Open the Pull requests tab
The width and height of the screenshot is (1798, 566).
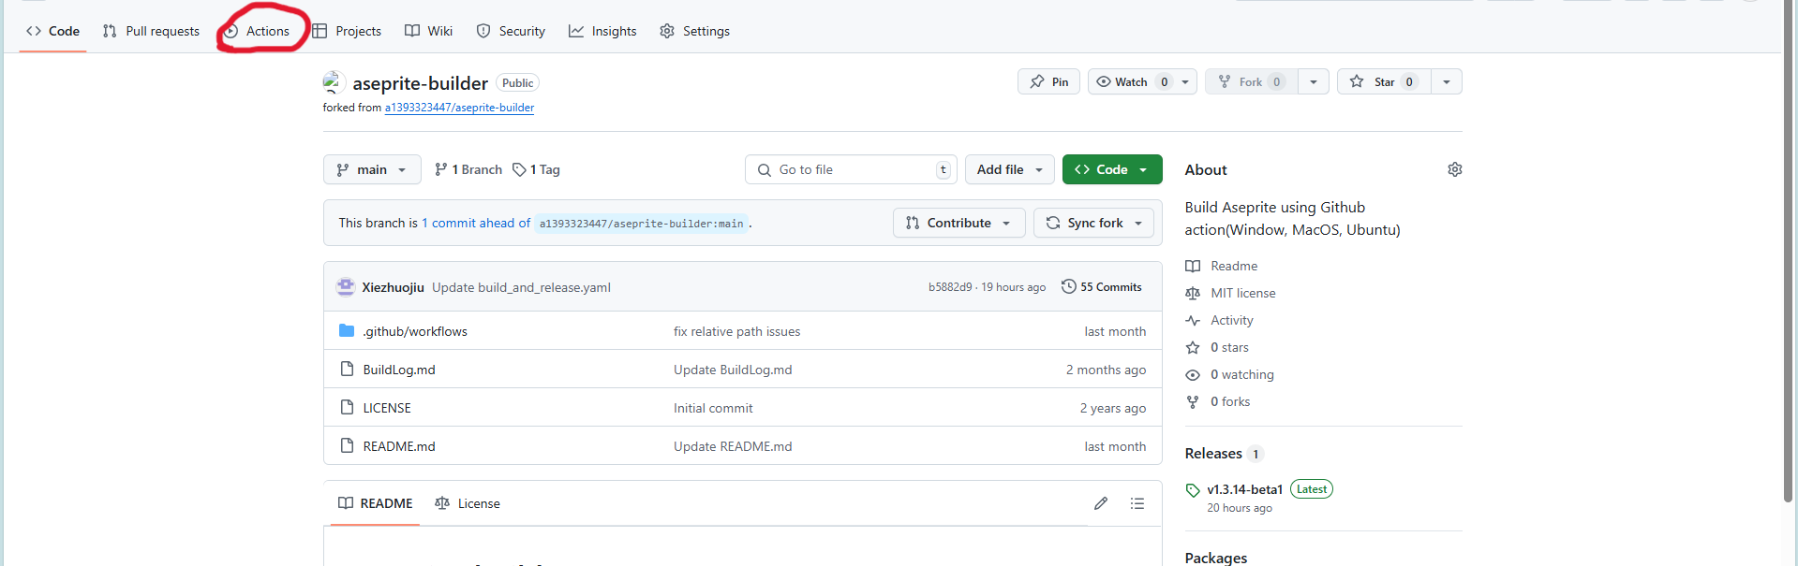[151, 31]
